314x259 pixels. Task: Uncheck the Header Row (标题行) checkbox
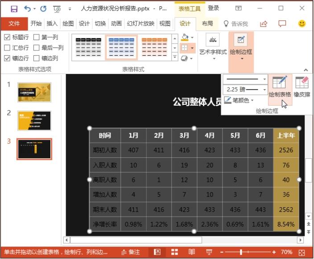coord(7,37)
